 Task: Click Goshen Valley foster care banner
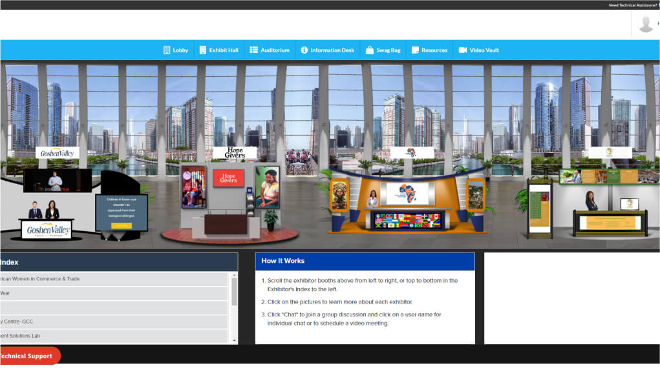[x=122, y=212]
